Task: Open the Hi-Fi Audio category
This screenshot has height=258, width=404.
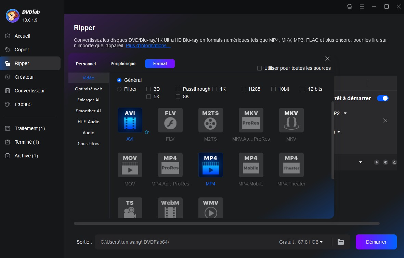Action: pyautogui.click(x=88, y=122)
